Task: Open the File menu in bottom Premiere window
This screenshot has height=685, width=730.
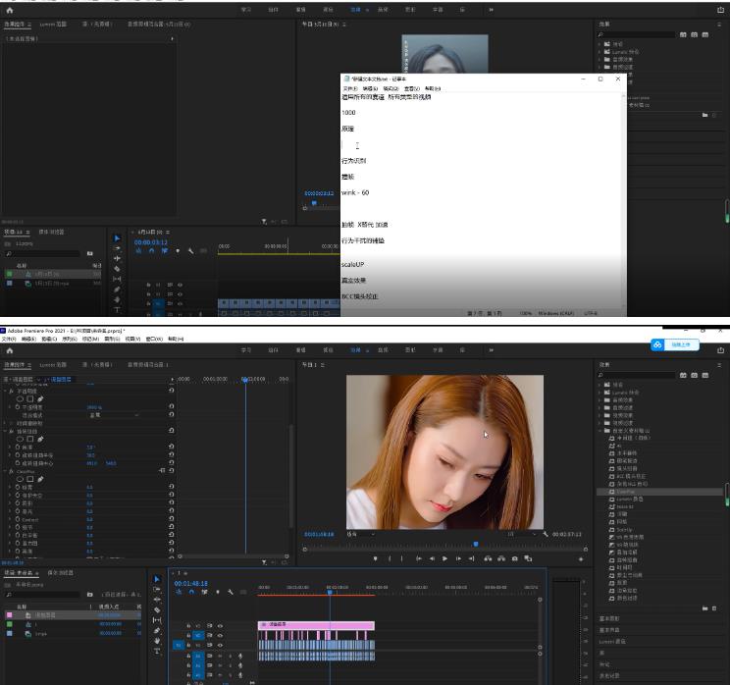Action: [7, 339]
